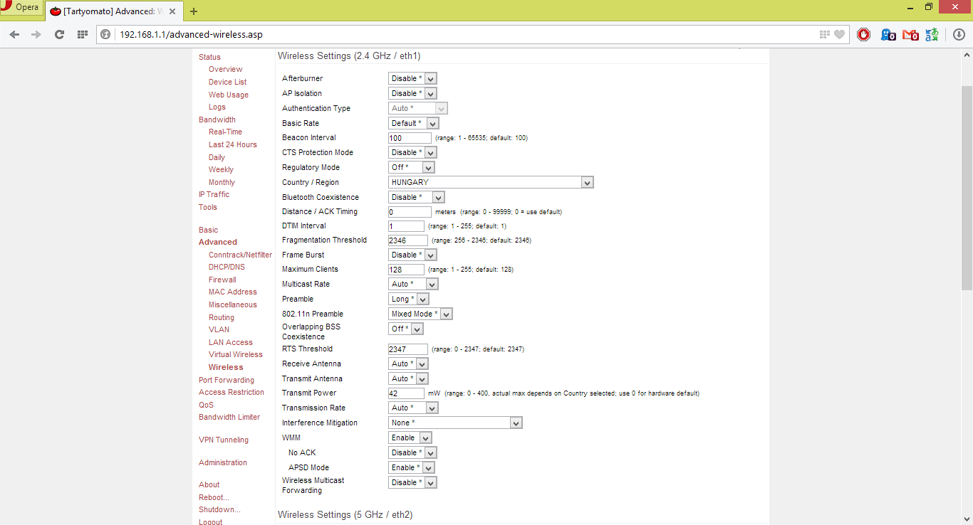Click the Reboot... link
Image resolution: width=973 pixels, height=525 pixels.
tap(214, 497)
